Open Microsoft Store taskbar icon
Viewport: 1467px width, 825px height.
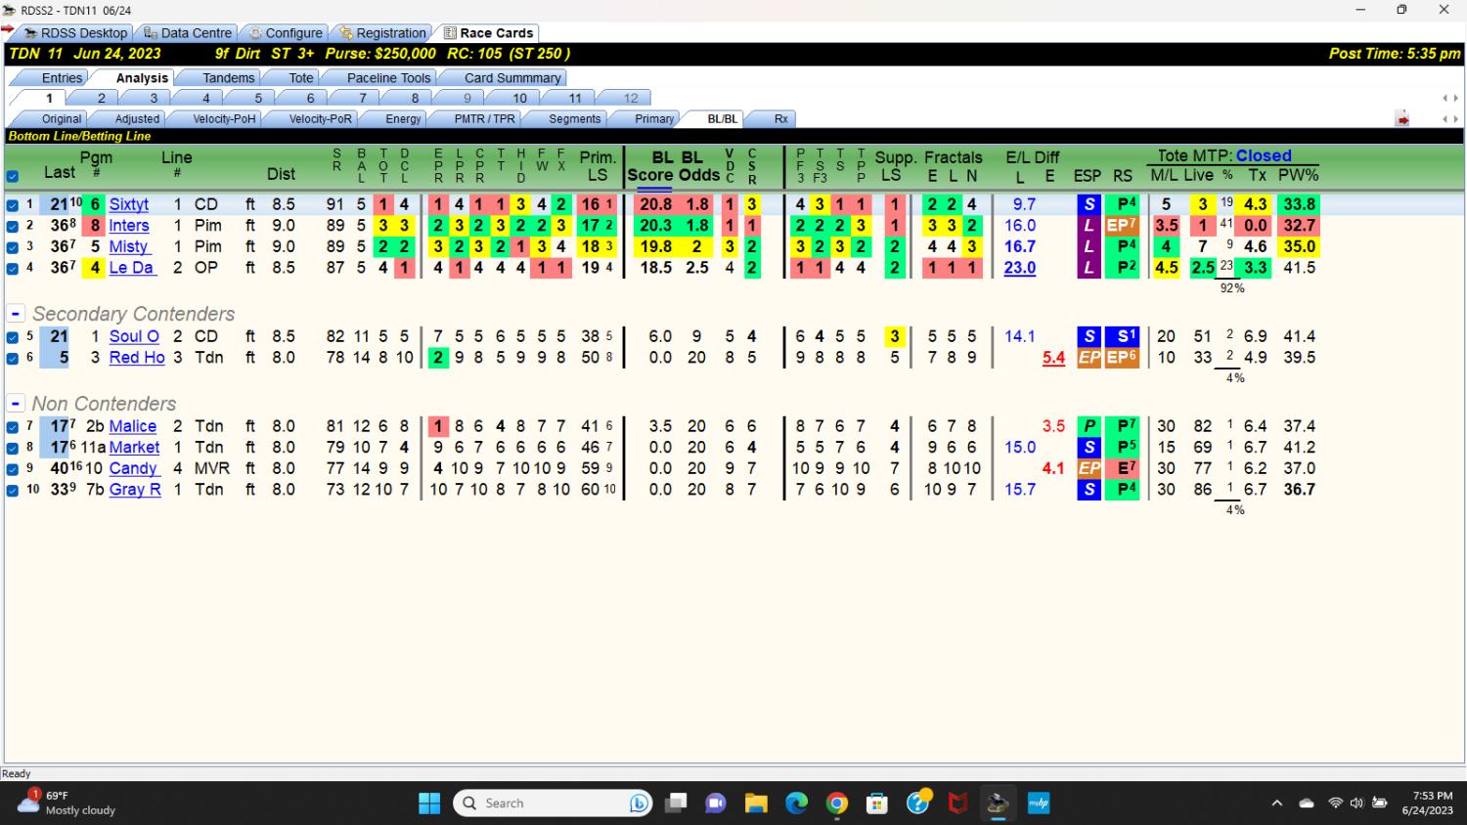click(877, 803)
